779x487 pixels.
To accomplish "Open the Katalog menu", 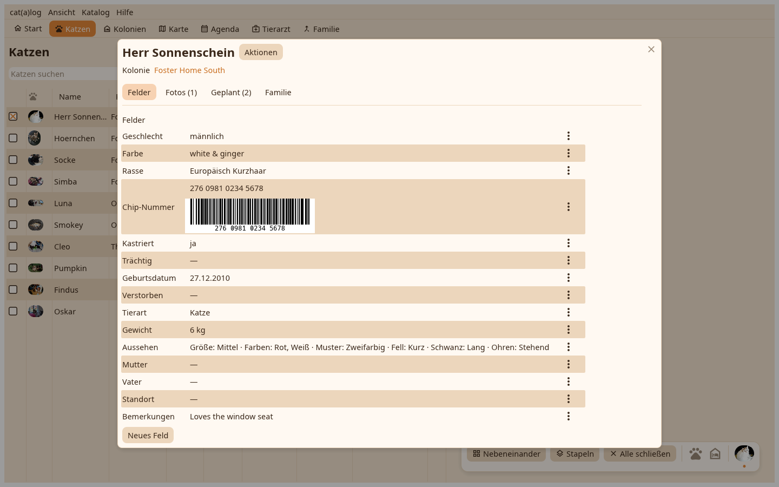I will click(96, 12).
